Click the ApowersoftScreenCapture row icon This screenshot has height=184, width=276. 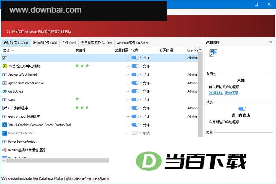(x=5, y=83)
